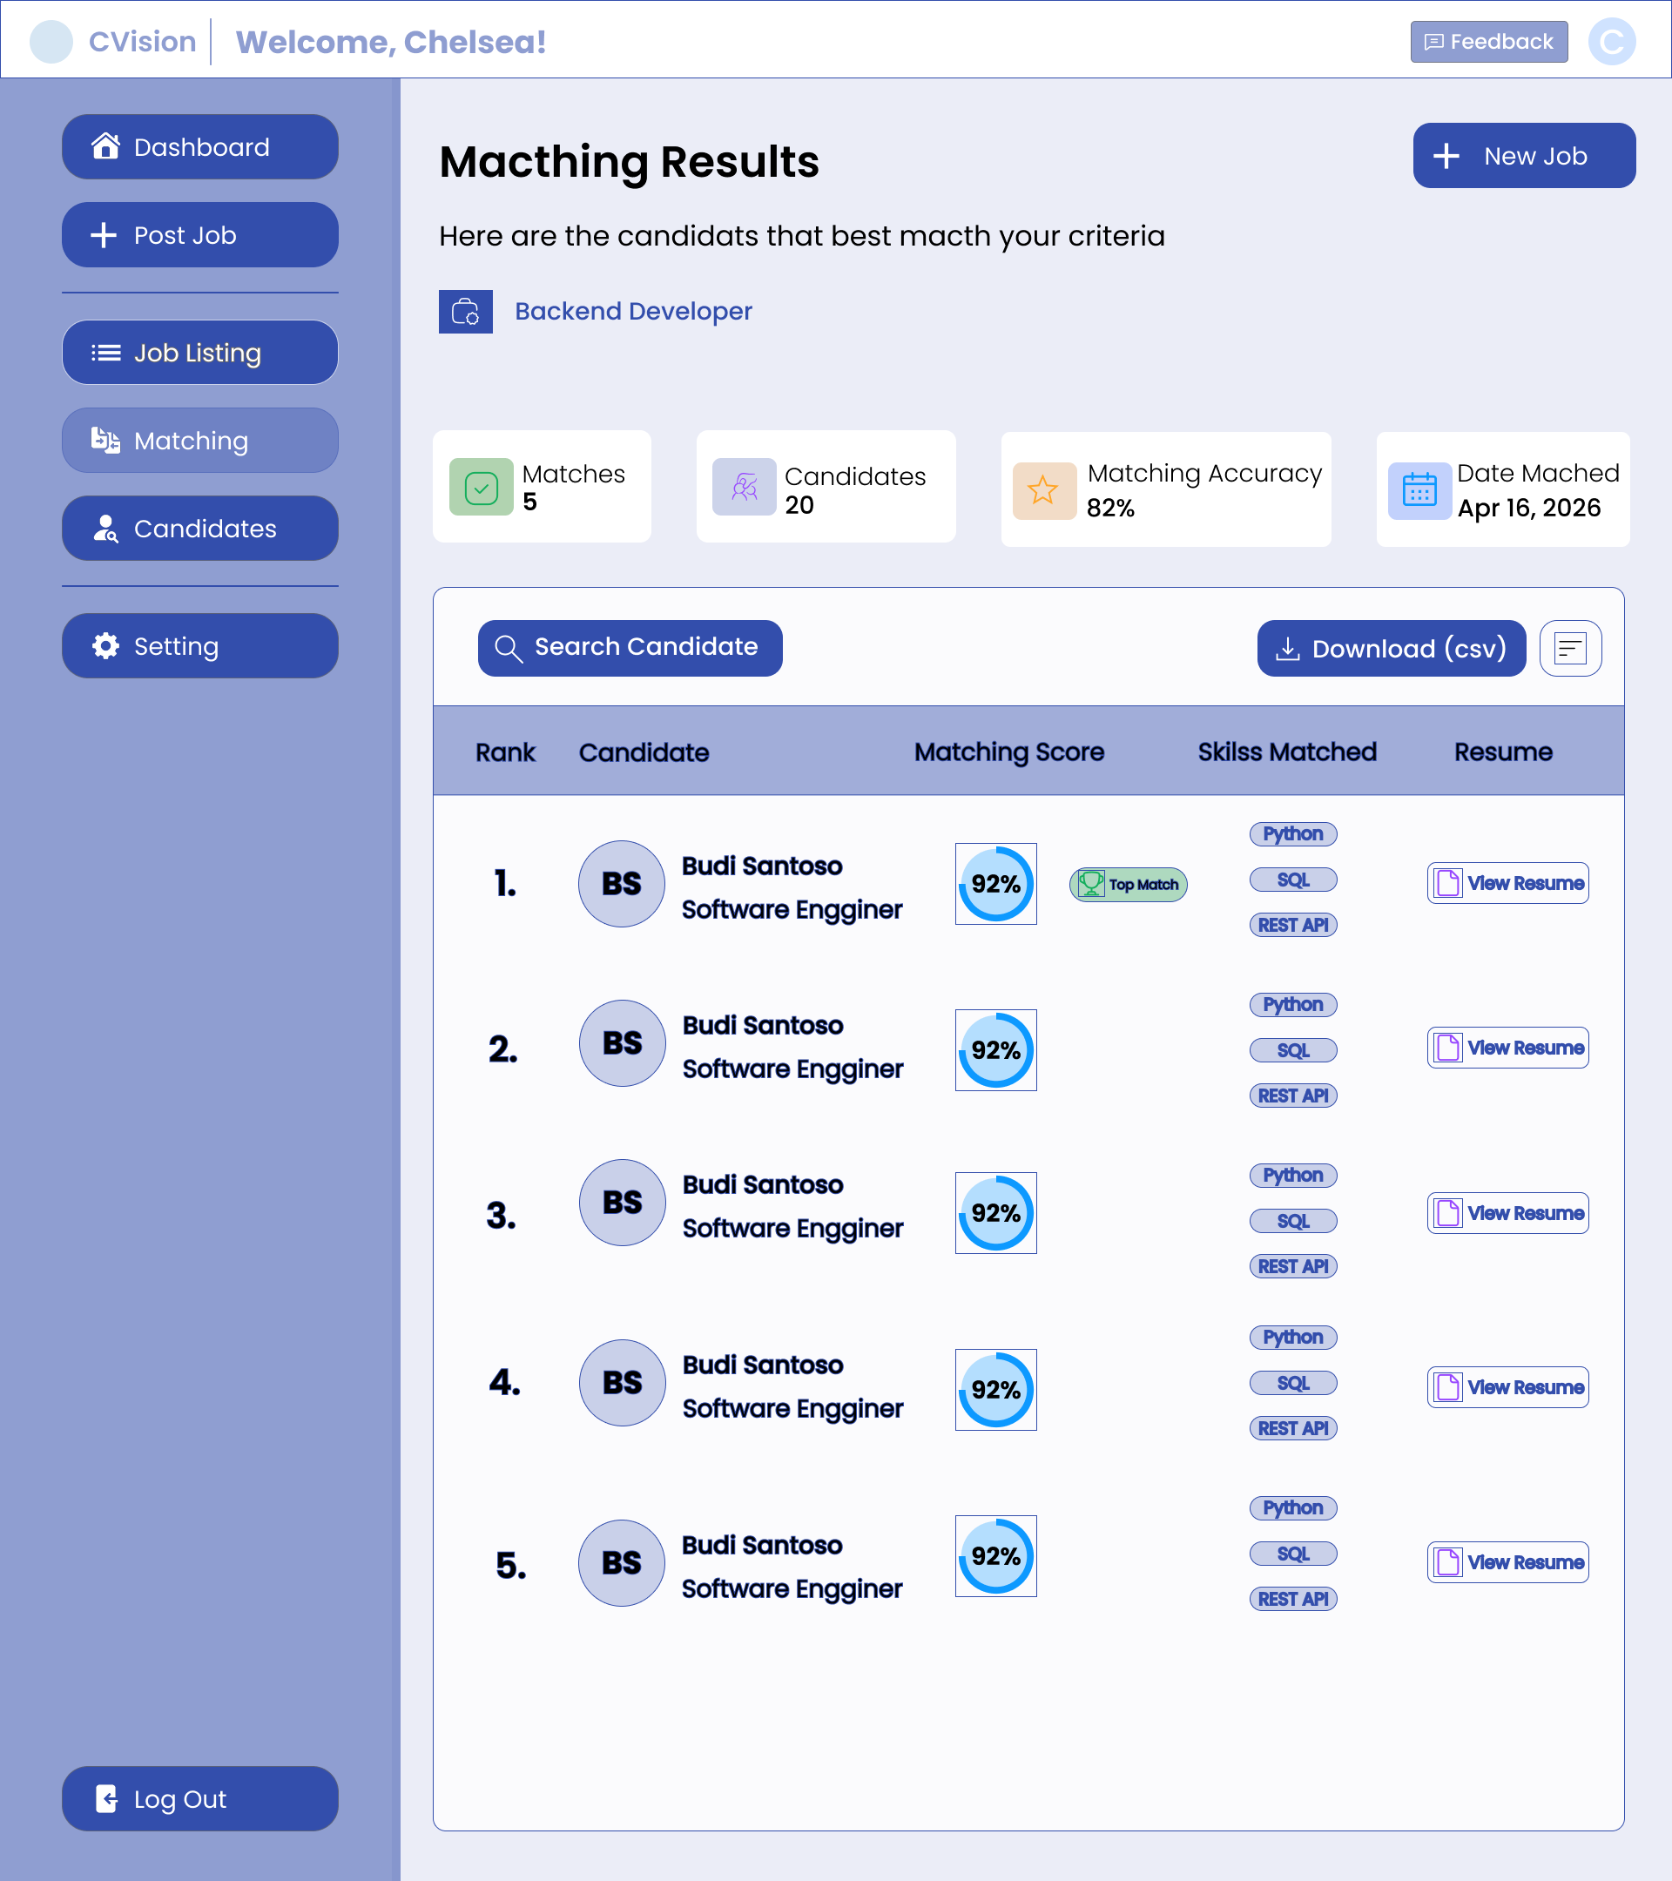
Task: Click the Search Candidate field
Action: point(630,648)
